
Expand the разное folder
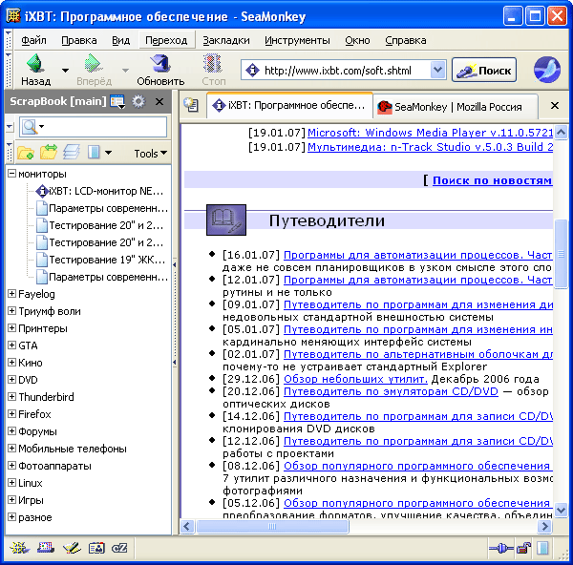(11, 516)
